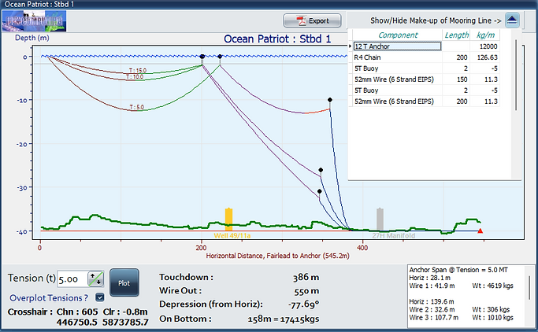
Task: Click the buoy marker near -26 m depth
Action: [321, 170]
